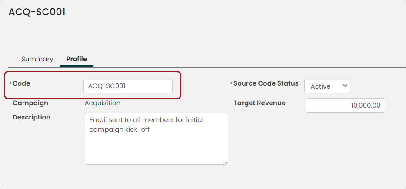Screen dimensions: 406x189
Task: Click the Target Revenue label
Action: pos(260,103)
